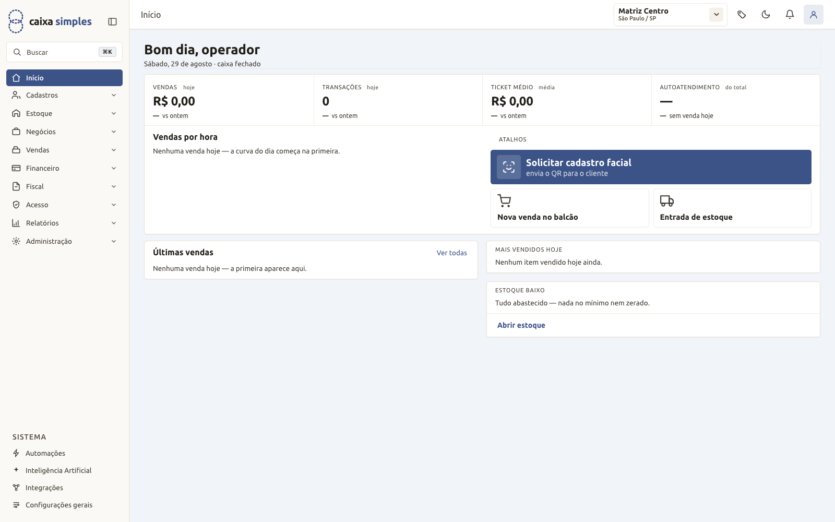Open notifications bell

790,15
